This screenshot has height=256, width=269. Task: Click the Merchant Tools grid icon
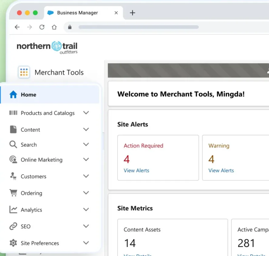pos(24,72)
